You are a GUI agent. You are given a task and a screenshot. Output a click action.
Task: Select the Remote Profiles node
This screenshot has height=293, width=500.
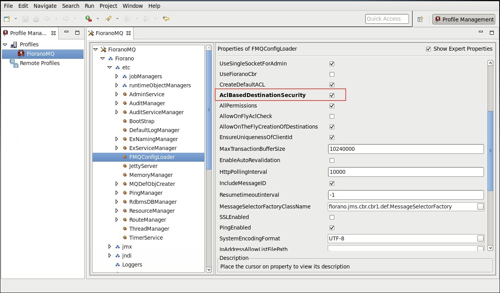point(40,63)
